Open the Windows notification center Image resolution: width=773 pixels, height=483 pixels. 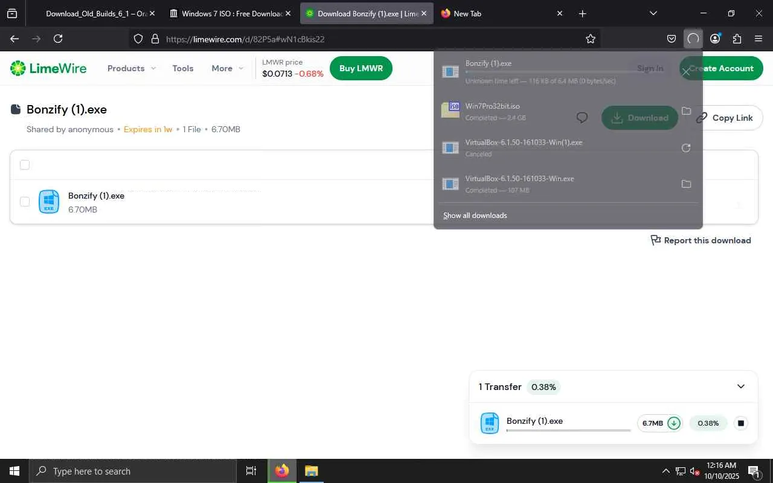coord(754,471)
